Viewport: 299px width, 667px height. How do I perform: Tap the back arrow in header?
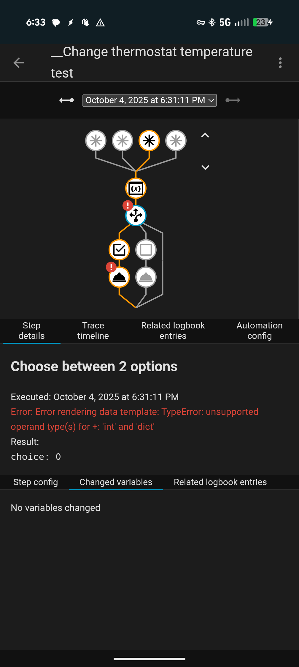pyautogui.click(x=19, y=63)
